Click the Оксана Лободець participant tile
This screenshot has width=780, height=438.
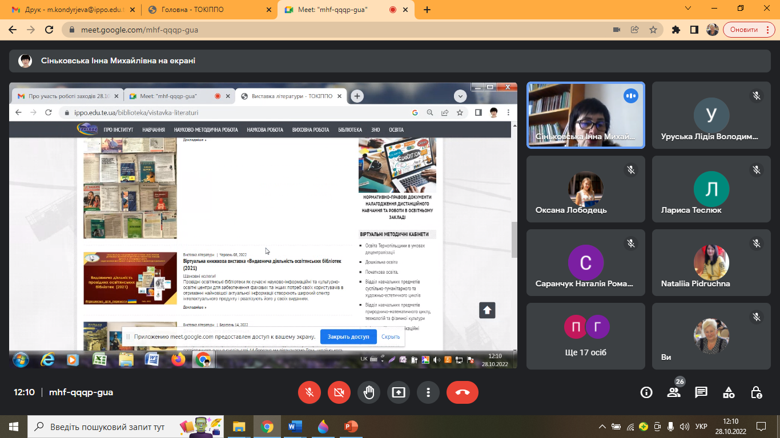(x=585, y=189)
